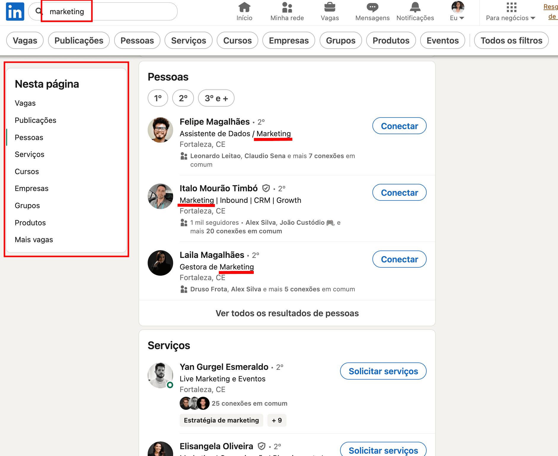Toggle the 3º e + connection filter
The height and width of the screenshot is (456, 558).
coord(216,98)
